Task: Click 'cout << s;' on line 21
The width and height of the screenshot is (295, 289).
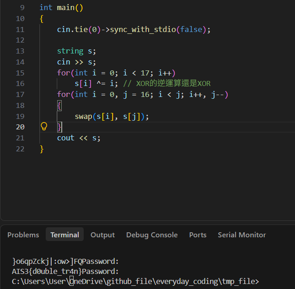Action: click(x=79, y=138)
